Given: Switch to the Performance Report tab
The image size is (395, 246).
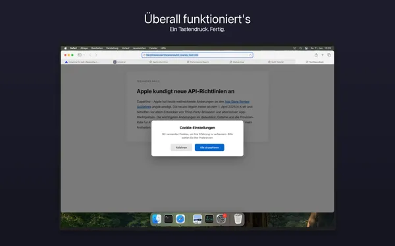Looking at the screenshot, I should point(197,62).
